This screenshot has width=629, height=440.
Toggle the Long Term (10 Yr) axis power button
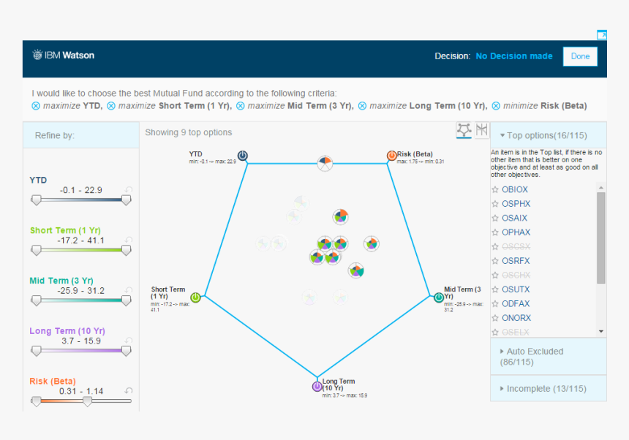pos(317,387)
